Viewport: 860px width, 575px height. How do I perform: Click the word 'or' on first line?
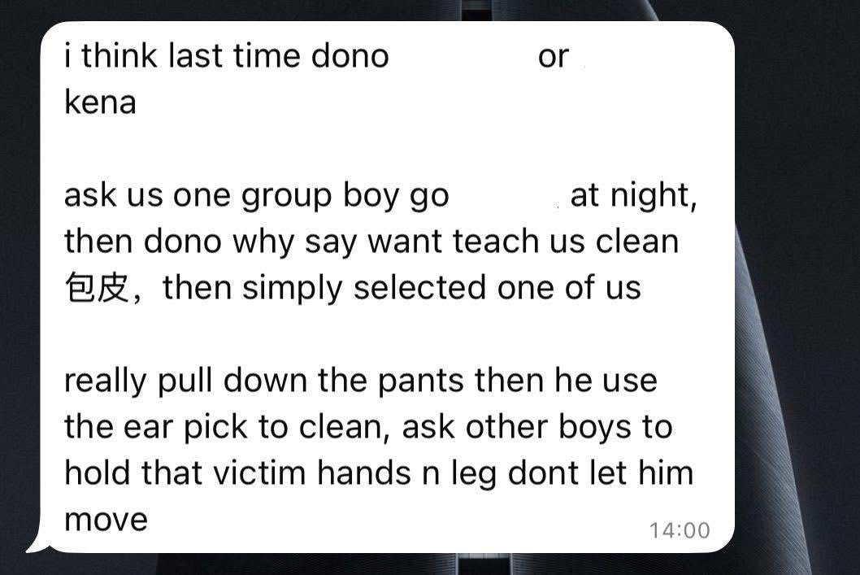pos(553,57)
